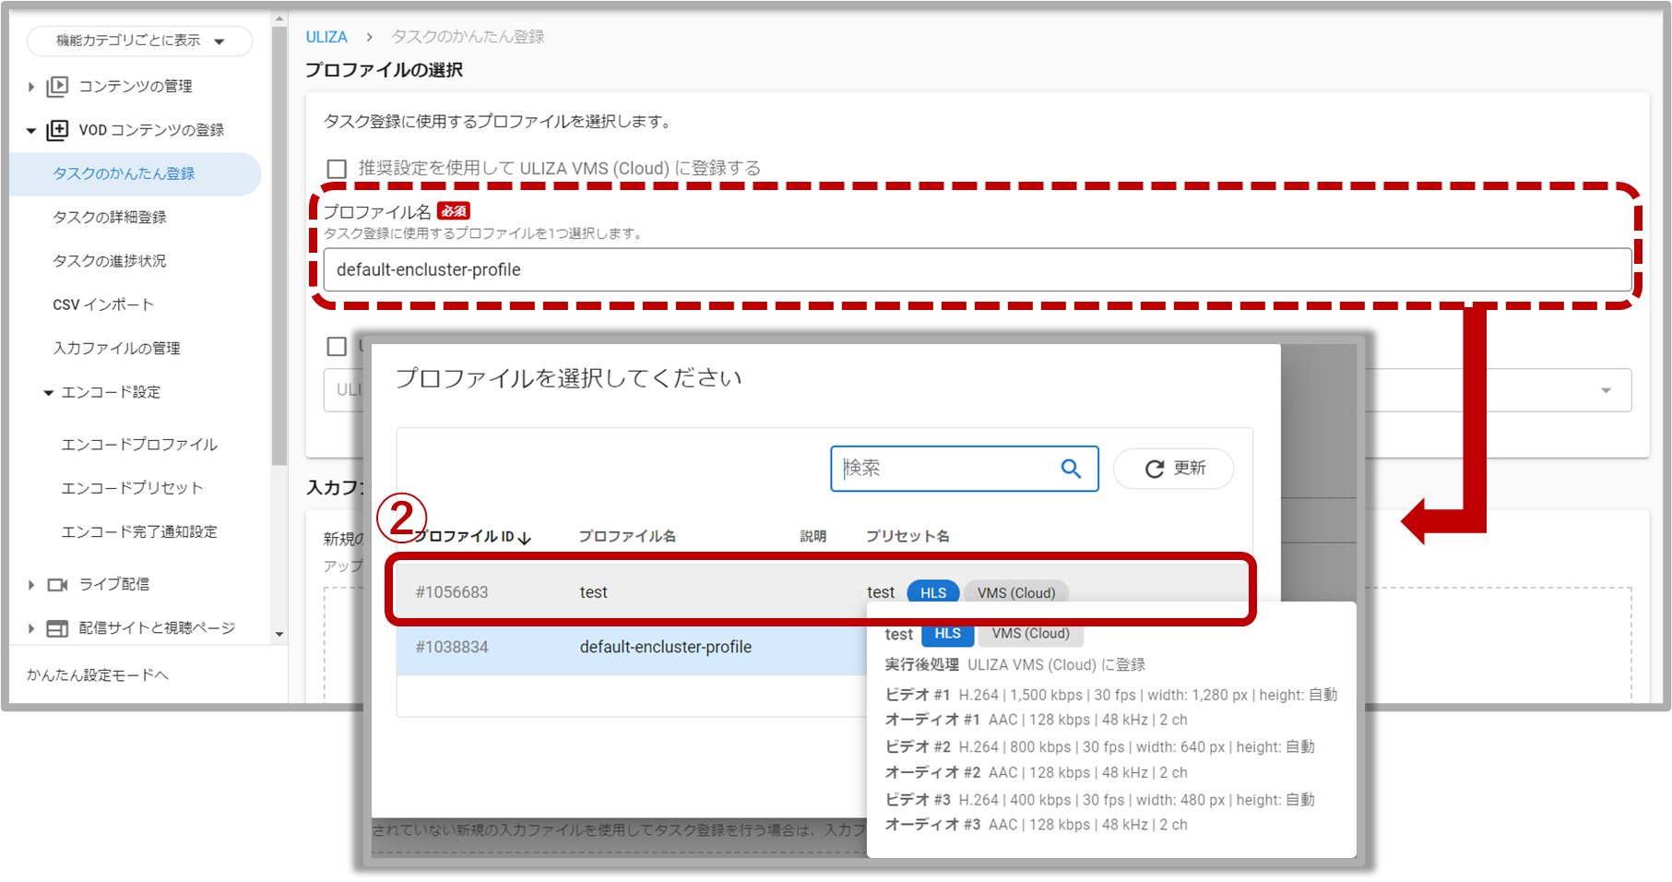Collapse the エンコード設定 section
Viewport: 1672px width, 882px height.
pos(49,393)
